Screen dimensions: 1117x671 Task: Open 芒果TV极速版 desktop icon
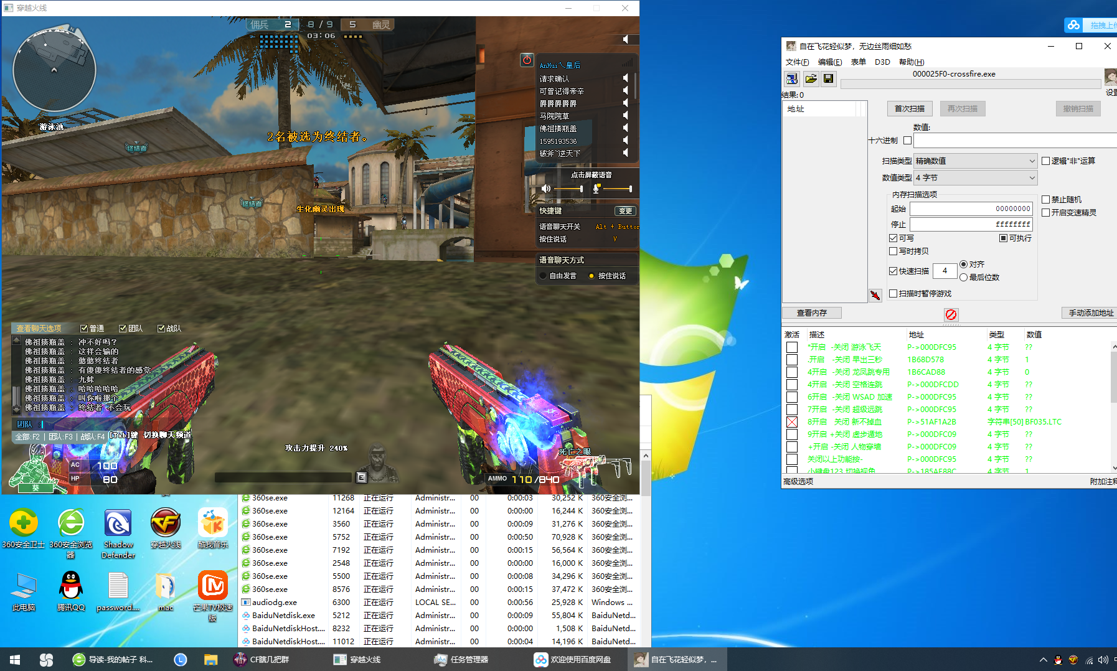213,596
